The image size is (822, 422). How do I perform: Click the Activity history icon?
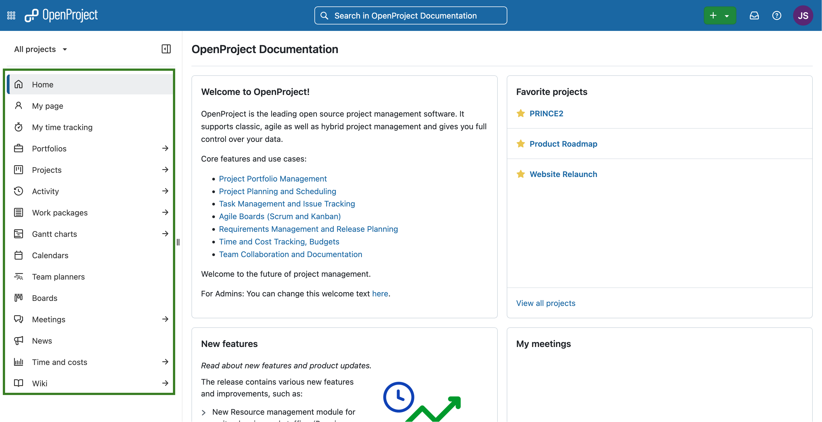click(19, 191)
